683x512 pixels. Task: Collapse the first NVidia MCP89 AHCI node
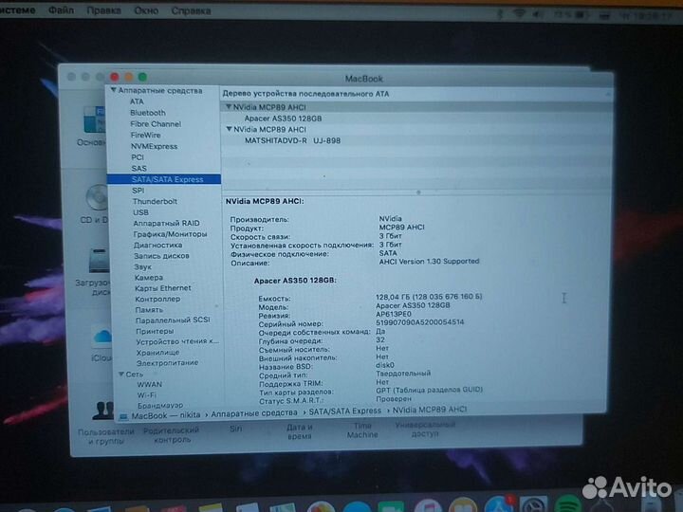point(229,107)
